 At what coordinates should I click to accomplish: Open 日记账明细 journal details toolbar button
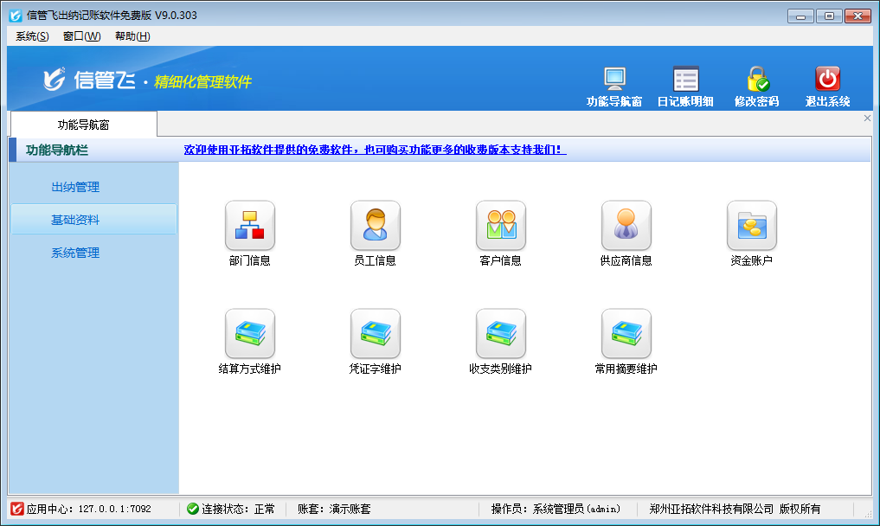pyautogui.click(x=685, y=80)
